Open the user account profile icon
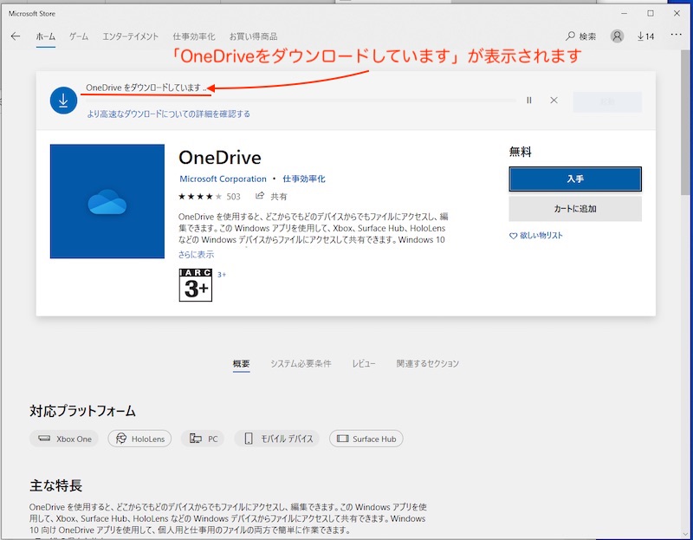This screenshot has width=693, height=540. click(617, 36)
